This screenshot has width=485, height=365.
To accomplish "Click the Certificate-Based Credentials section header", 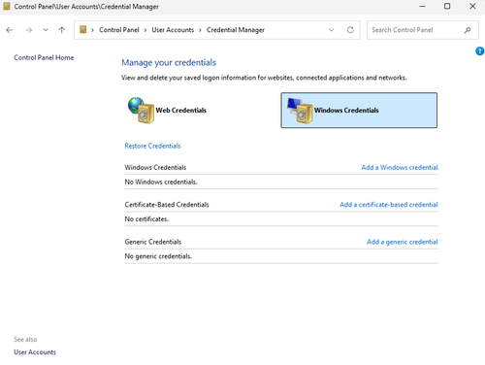I will [x=167, y=205].
